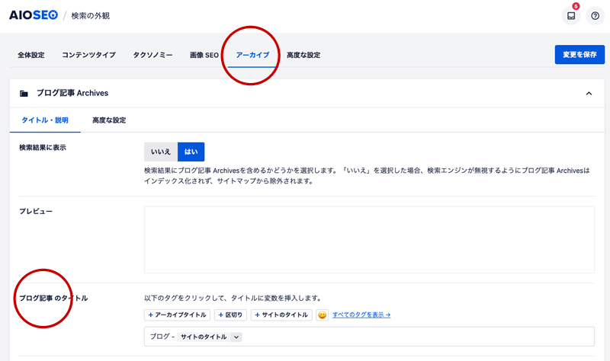This screenshot has height=361, width=610.
Task: Open the サイトのタイトル tag dropdown arrow
Action: (x=236, y=337)
